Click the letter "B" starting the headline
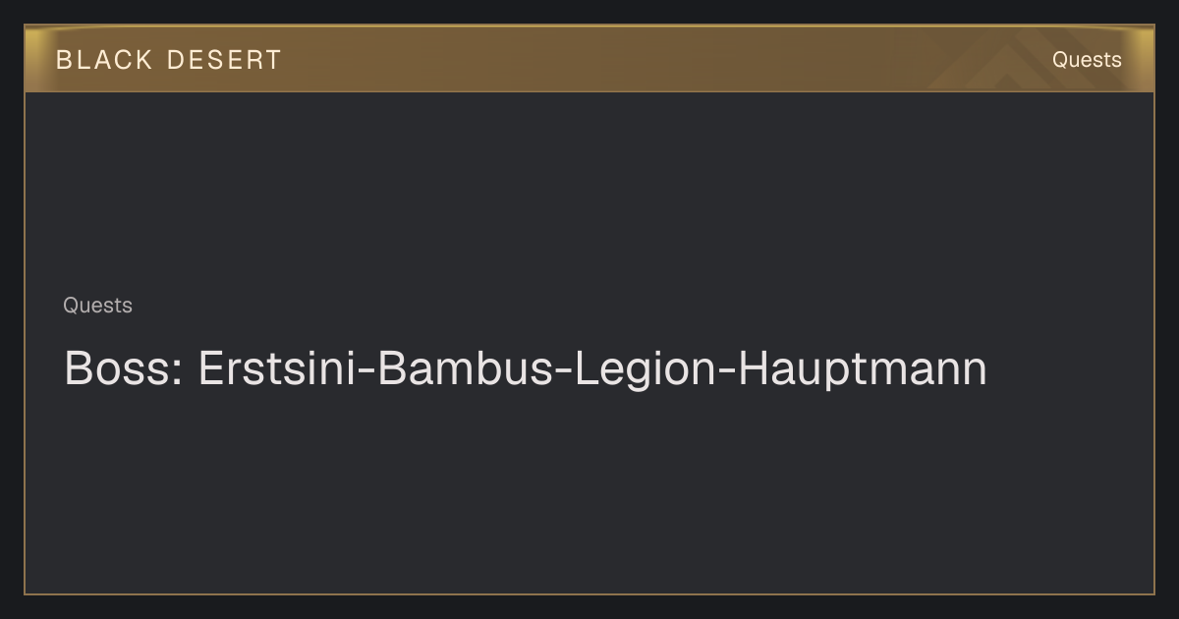This screenshot has width=1179, height=619. (x=78, y=369)
